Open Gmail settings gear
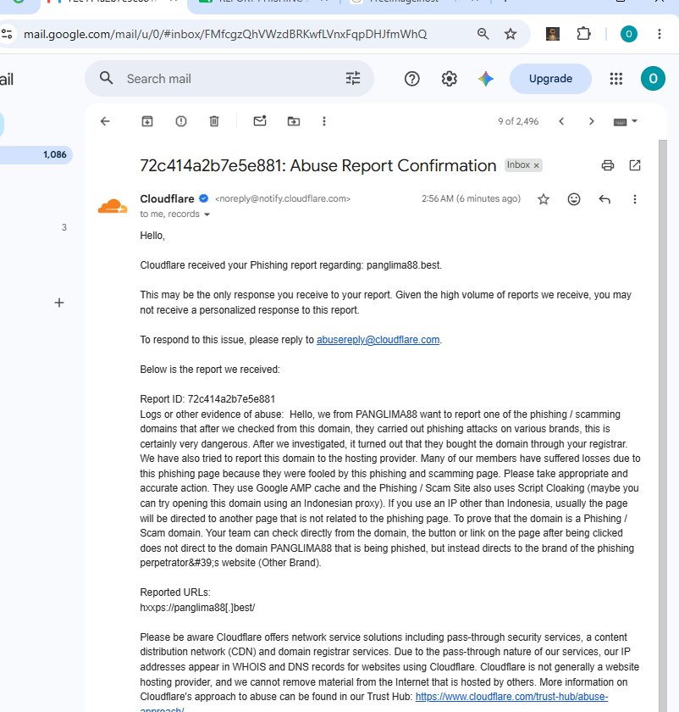The image size is (679, 712). tap(449, 79)
